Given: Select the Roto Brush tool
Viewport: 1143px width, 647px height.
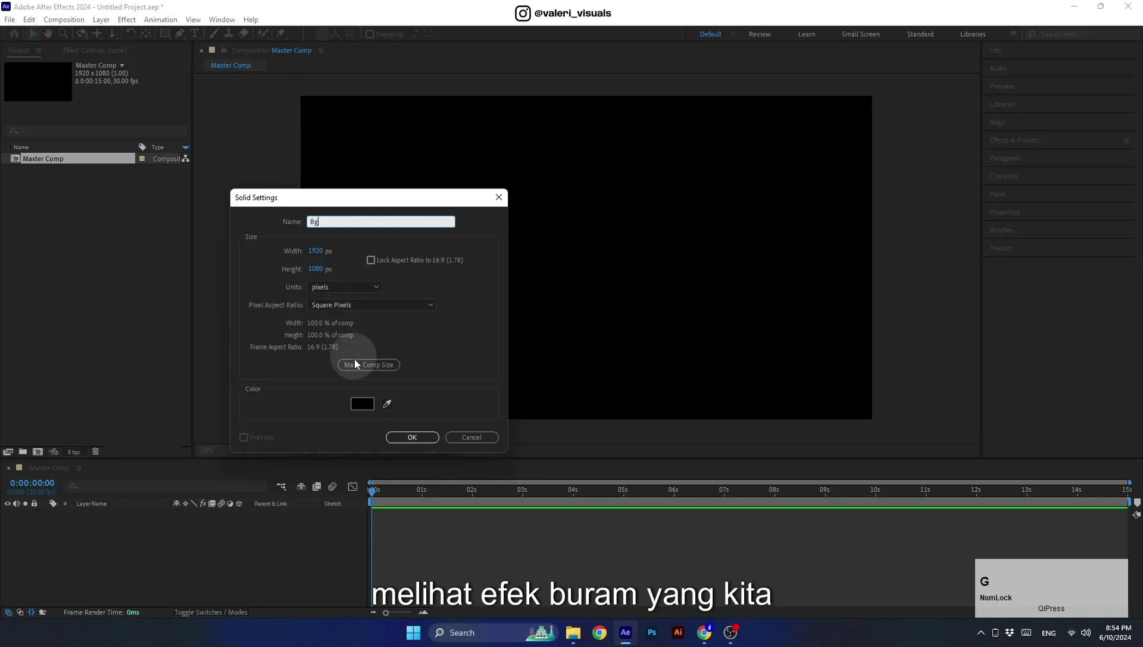Looking at the screenshot, I should point(263,34).
